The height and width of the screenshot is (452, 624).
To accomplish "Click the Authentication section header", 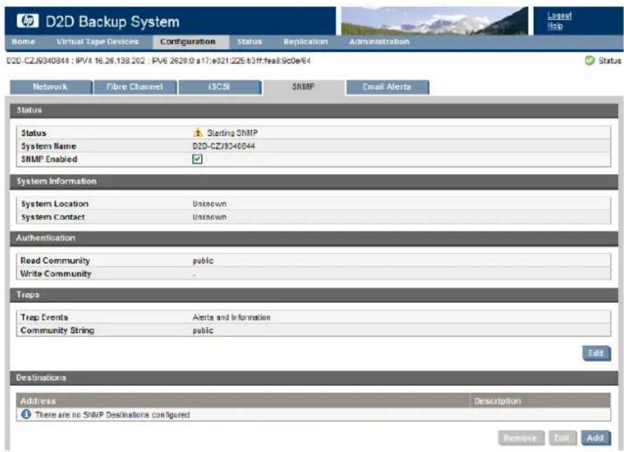I will (314, 238).
